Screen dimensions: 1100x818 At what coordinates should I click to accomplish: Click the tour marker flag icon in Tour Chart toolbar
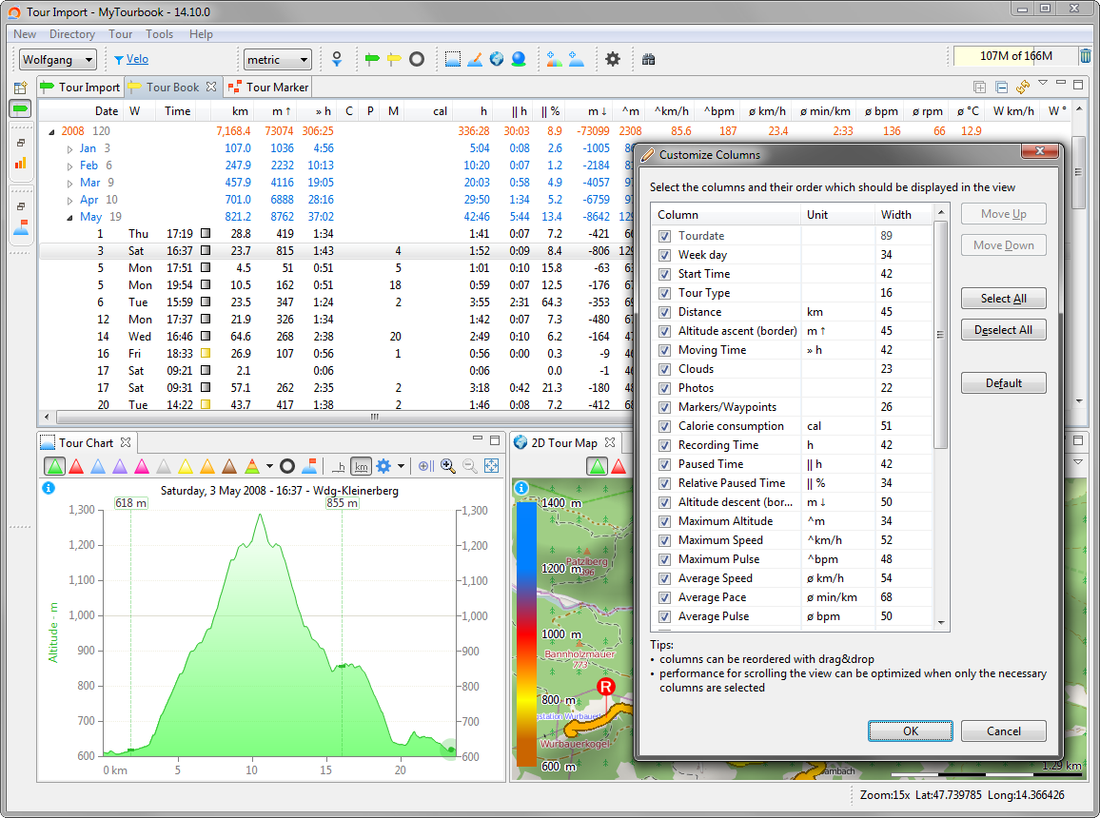point(308,466)
